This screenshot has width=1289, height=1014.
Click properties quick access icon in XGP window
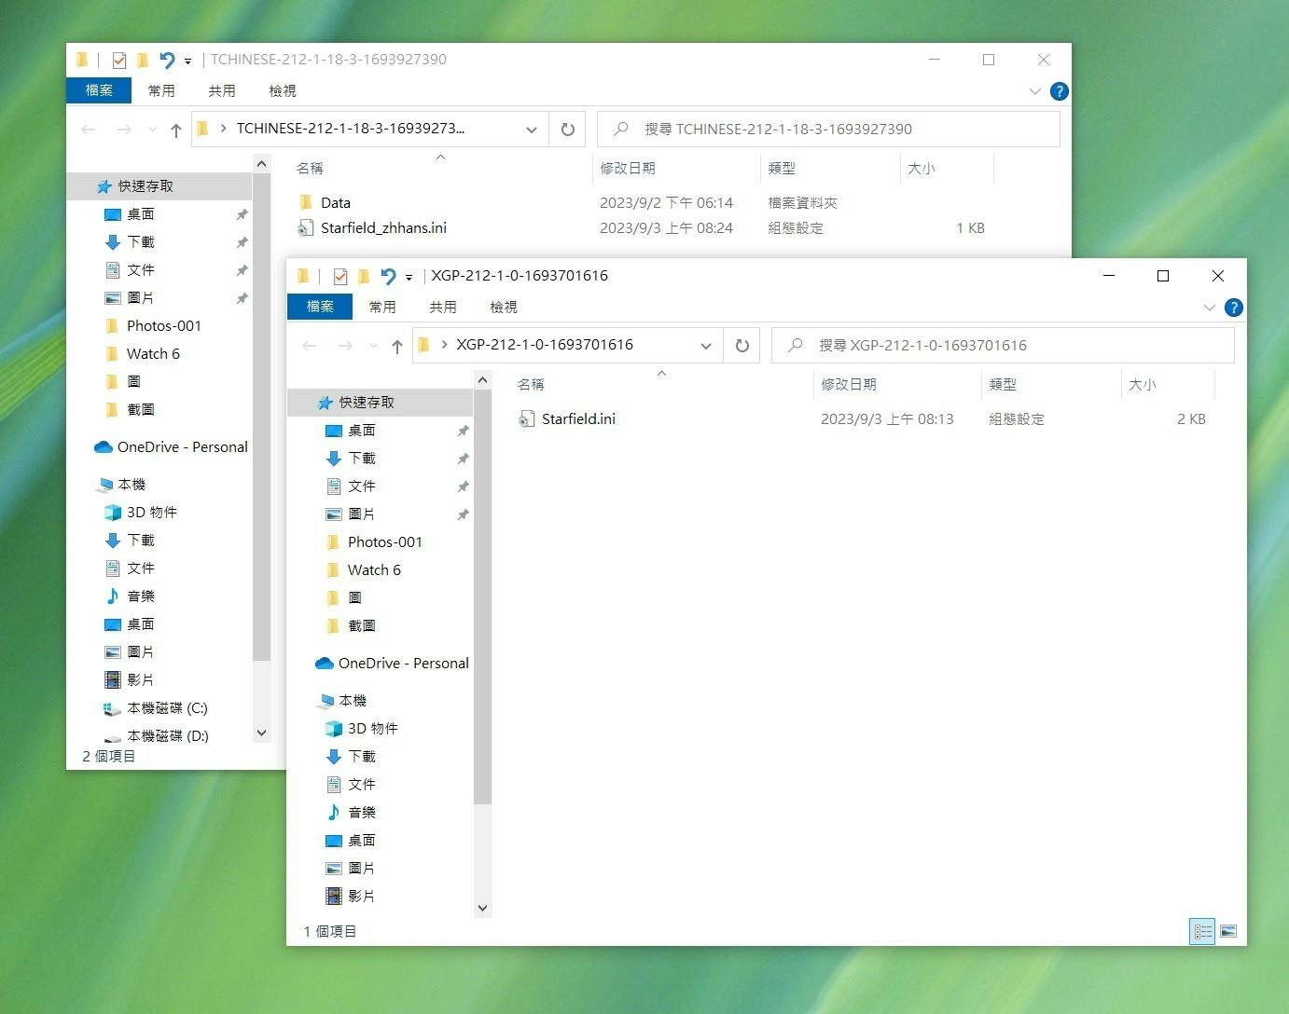click(x=340, y=276)
